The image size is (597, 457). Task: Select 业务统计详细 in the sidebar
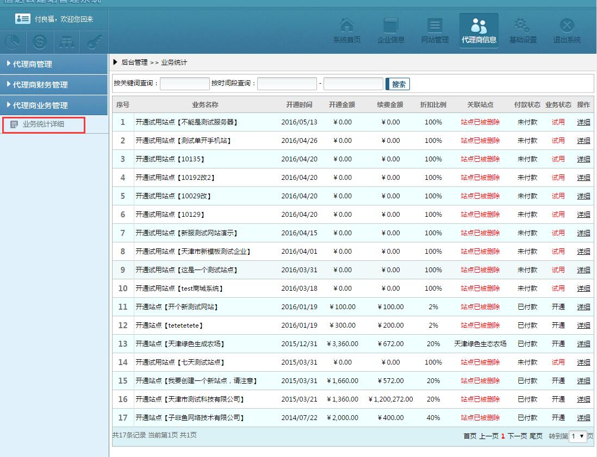coord(43,124)
